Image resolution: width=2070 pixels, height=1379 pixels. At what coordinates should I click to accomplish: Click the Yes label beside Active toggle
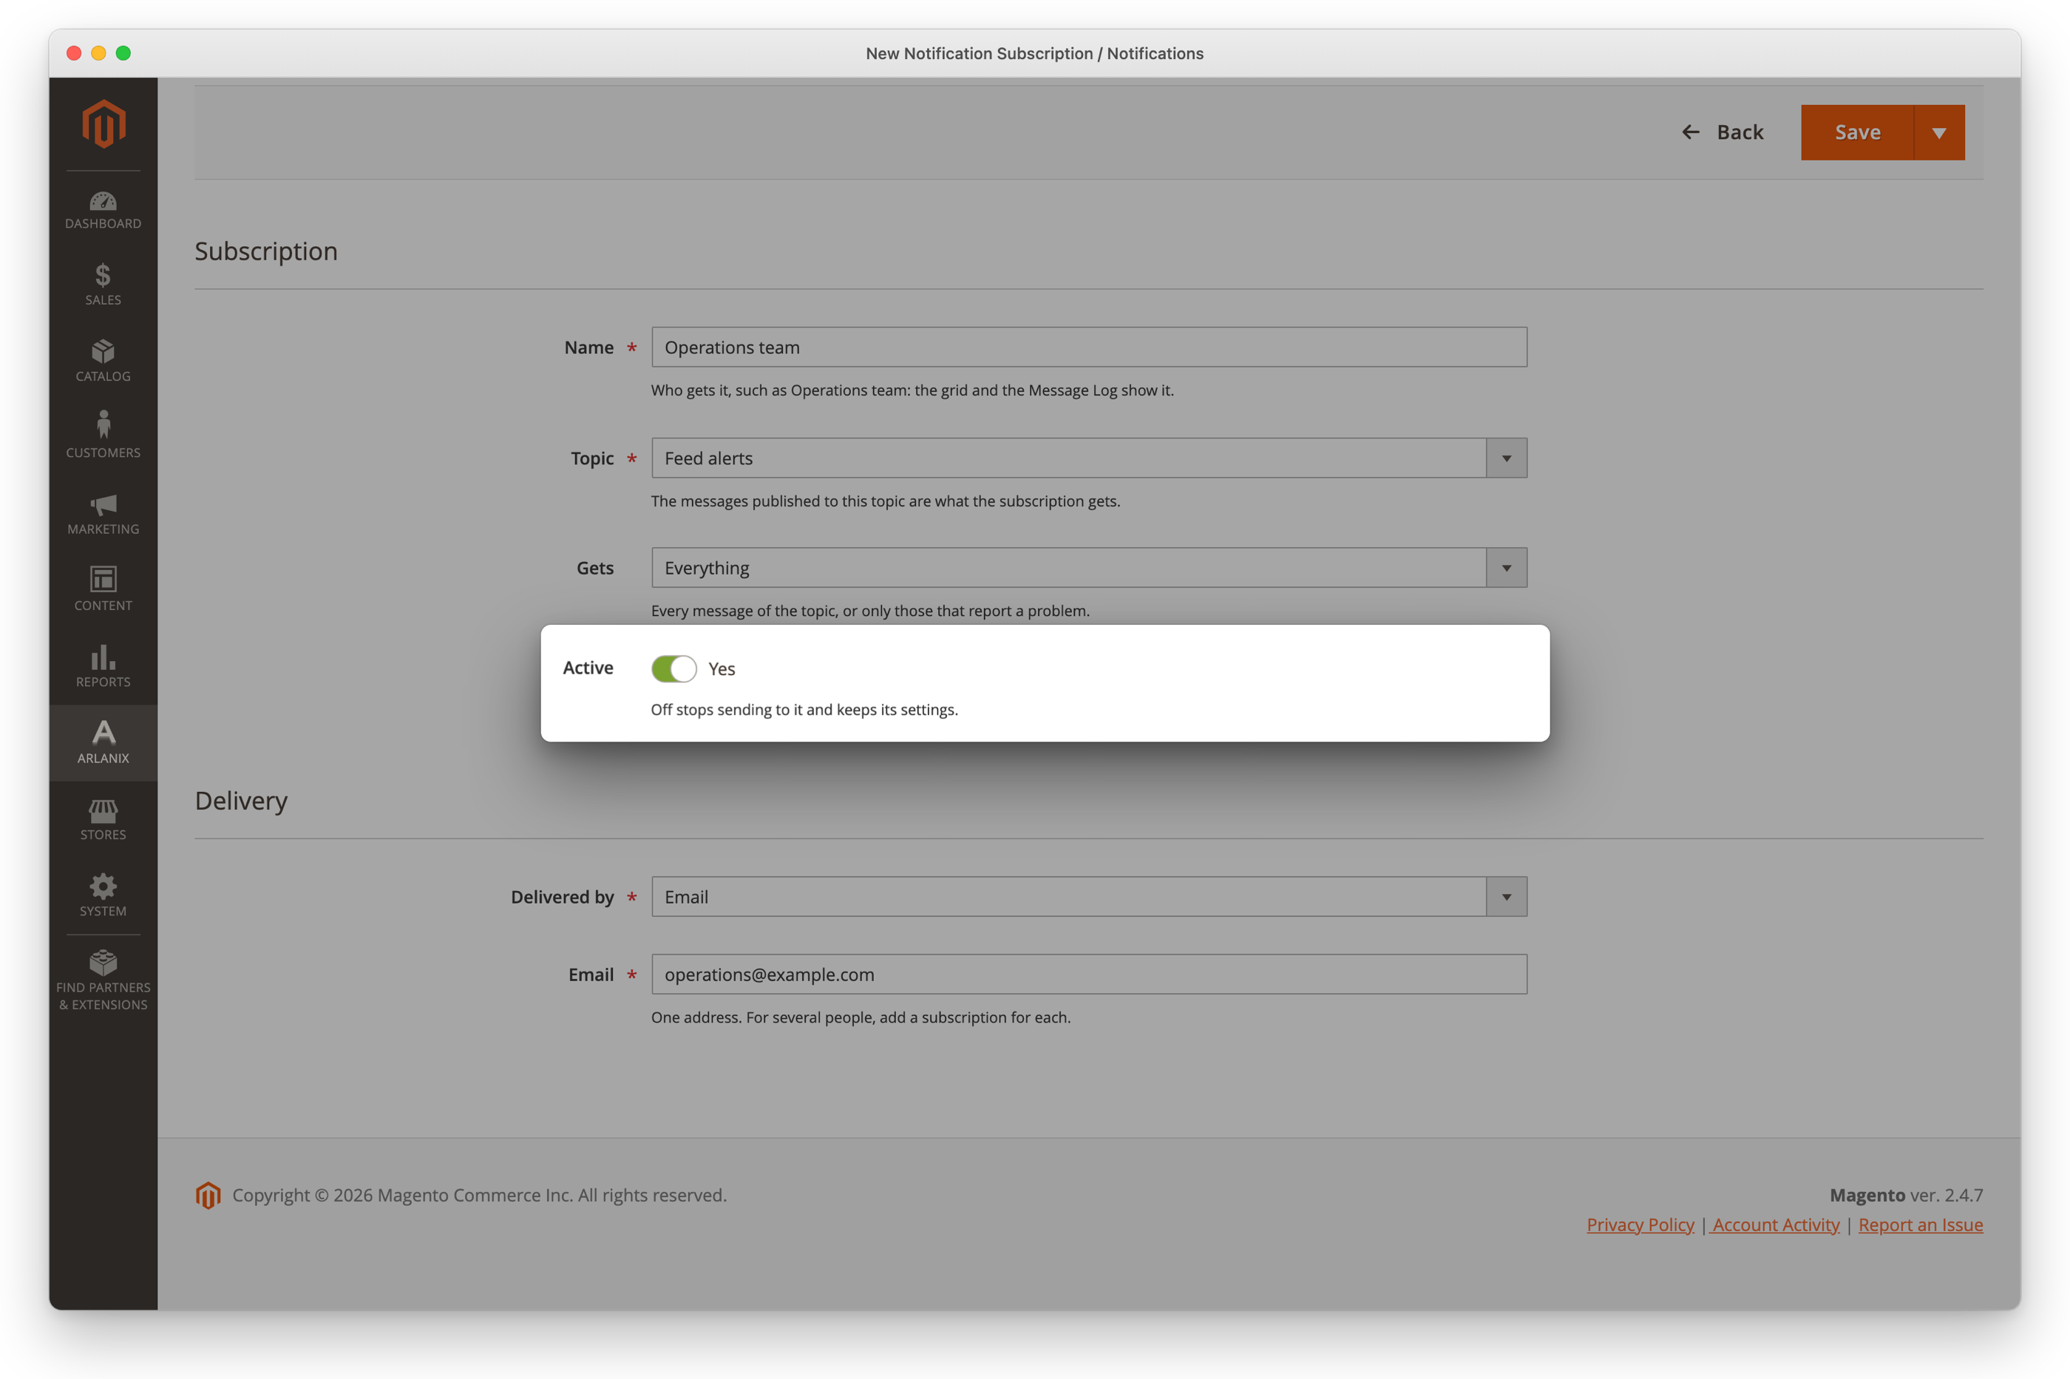tap(721, 669)
